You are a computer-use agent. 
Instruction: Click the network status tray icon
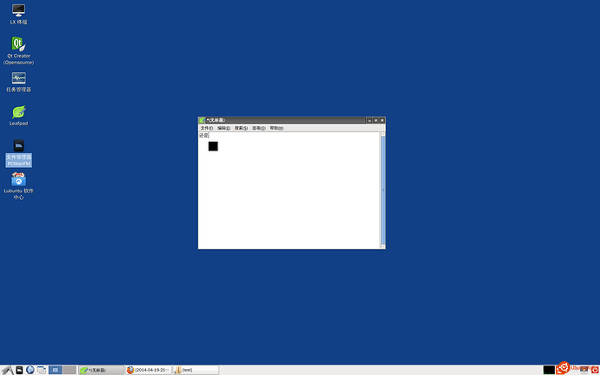click(x=584, y=370)
